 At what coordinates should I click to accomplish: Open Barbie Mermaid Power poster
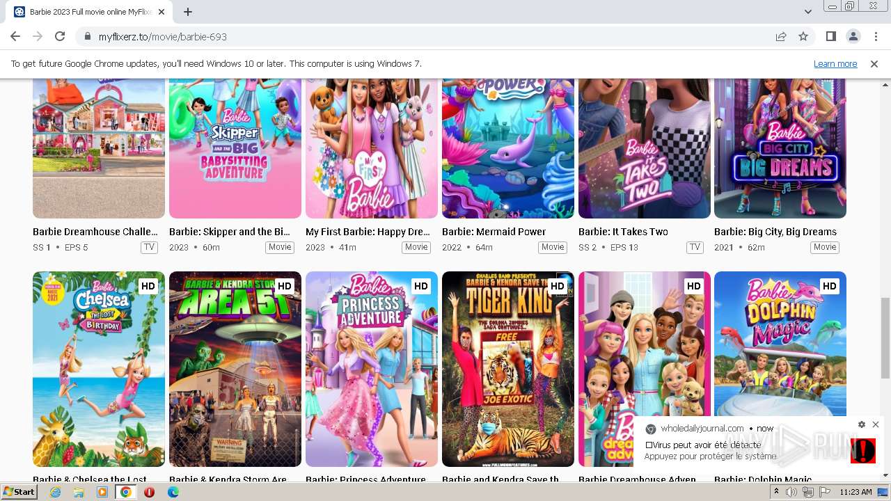coord(508,148)
